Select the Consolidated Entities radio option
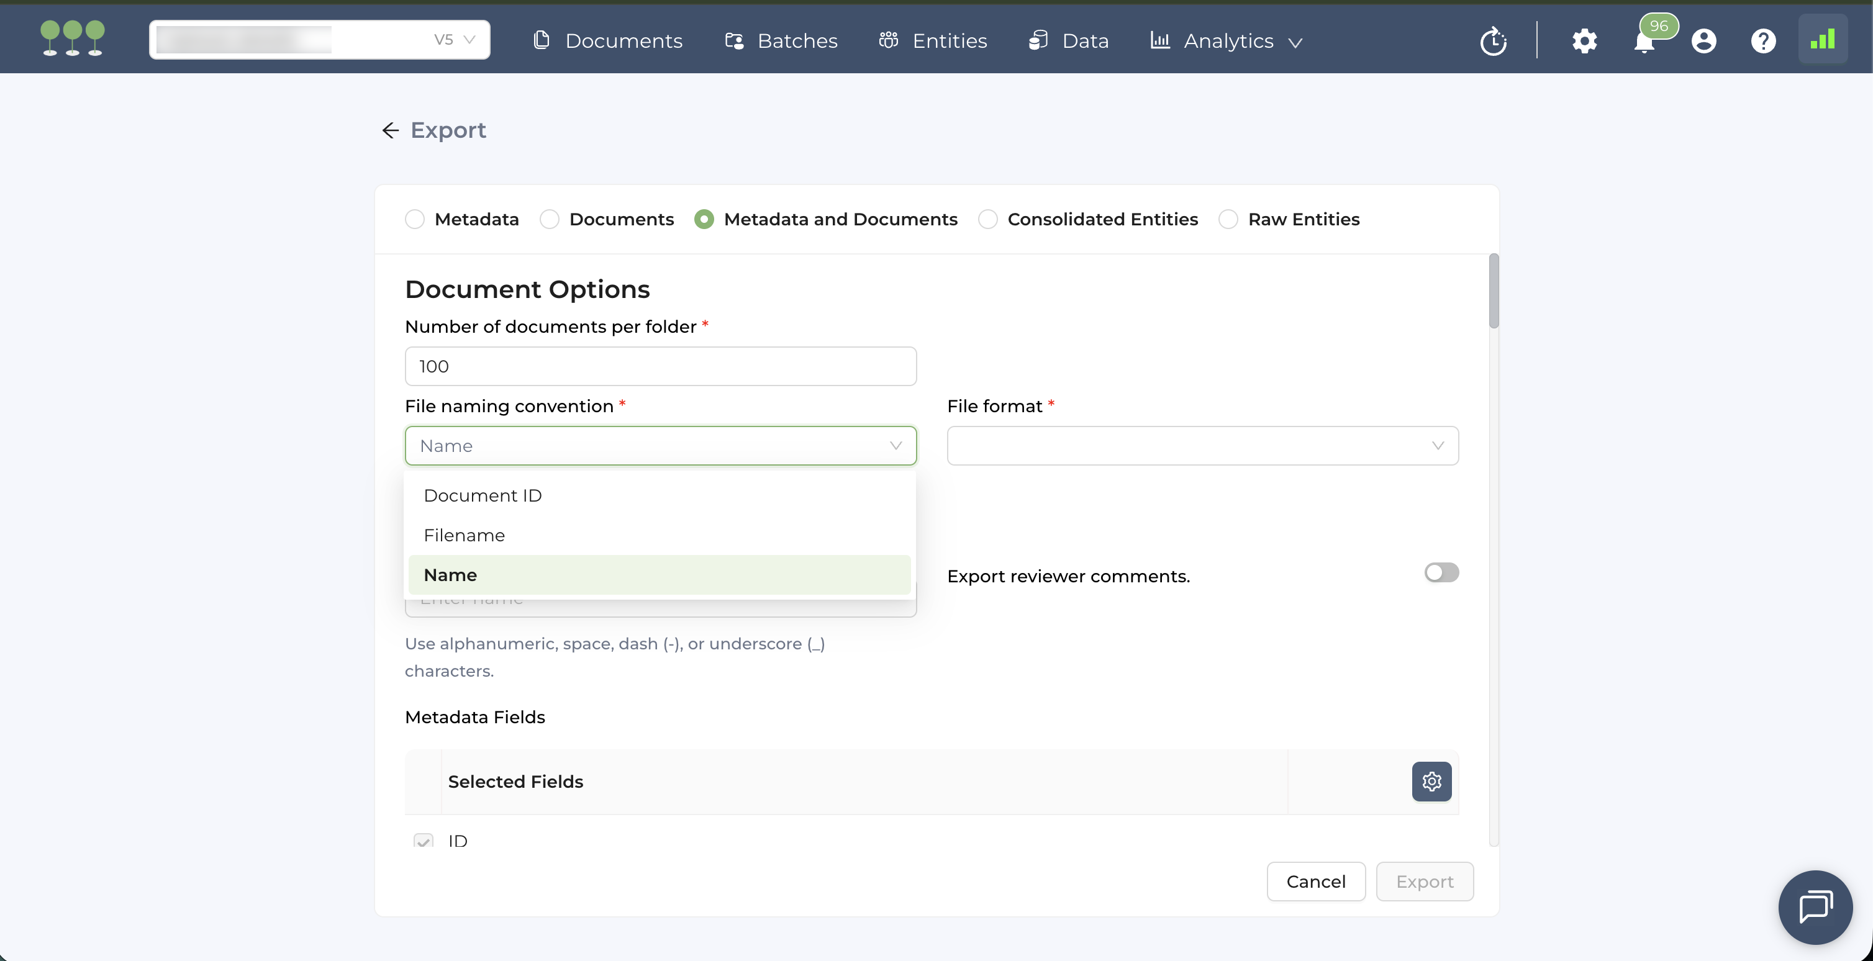Screen dimensions: 1873x961 coord(987,220)
